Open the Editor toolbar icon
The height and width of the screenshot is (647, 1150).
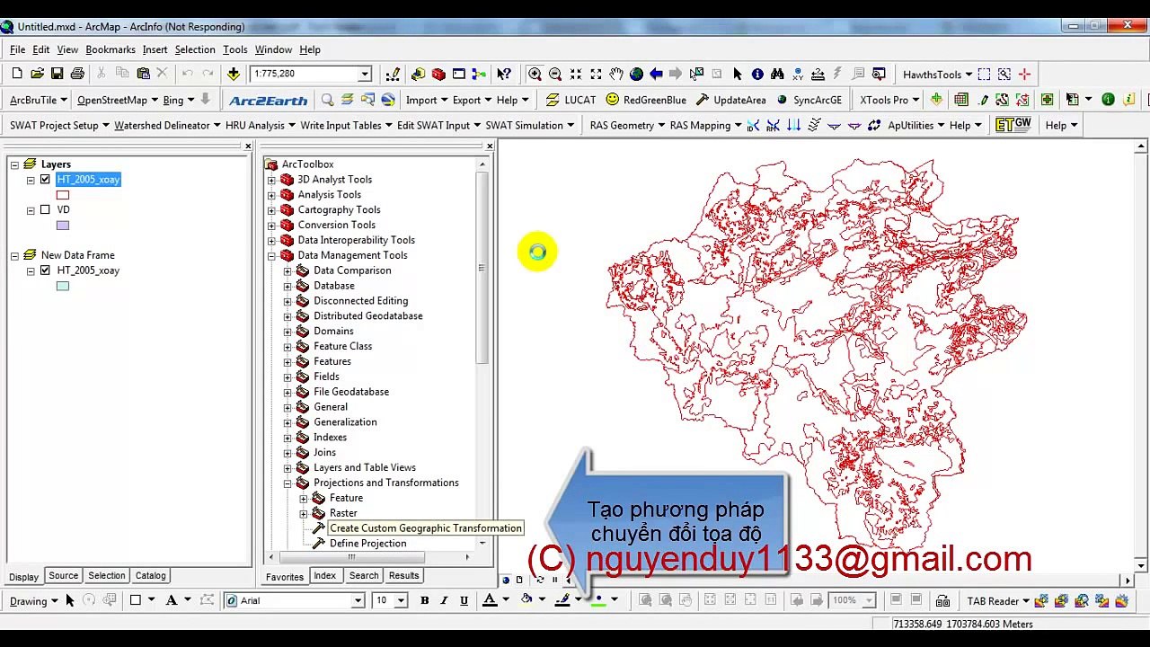[x=393, y=74]
